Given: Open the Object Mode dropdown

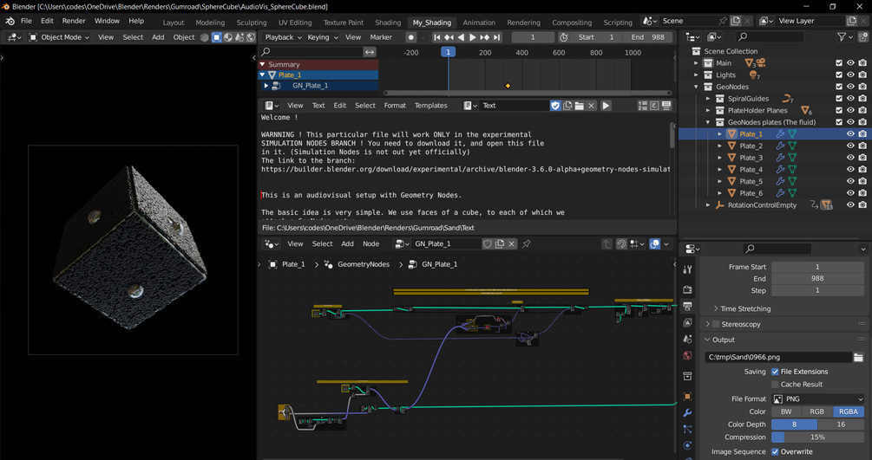Looking at the screenshot, I should tap(59, 37).
